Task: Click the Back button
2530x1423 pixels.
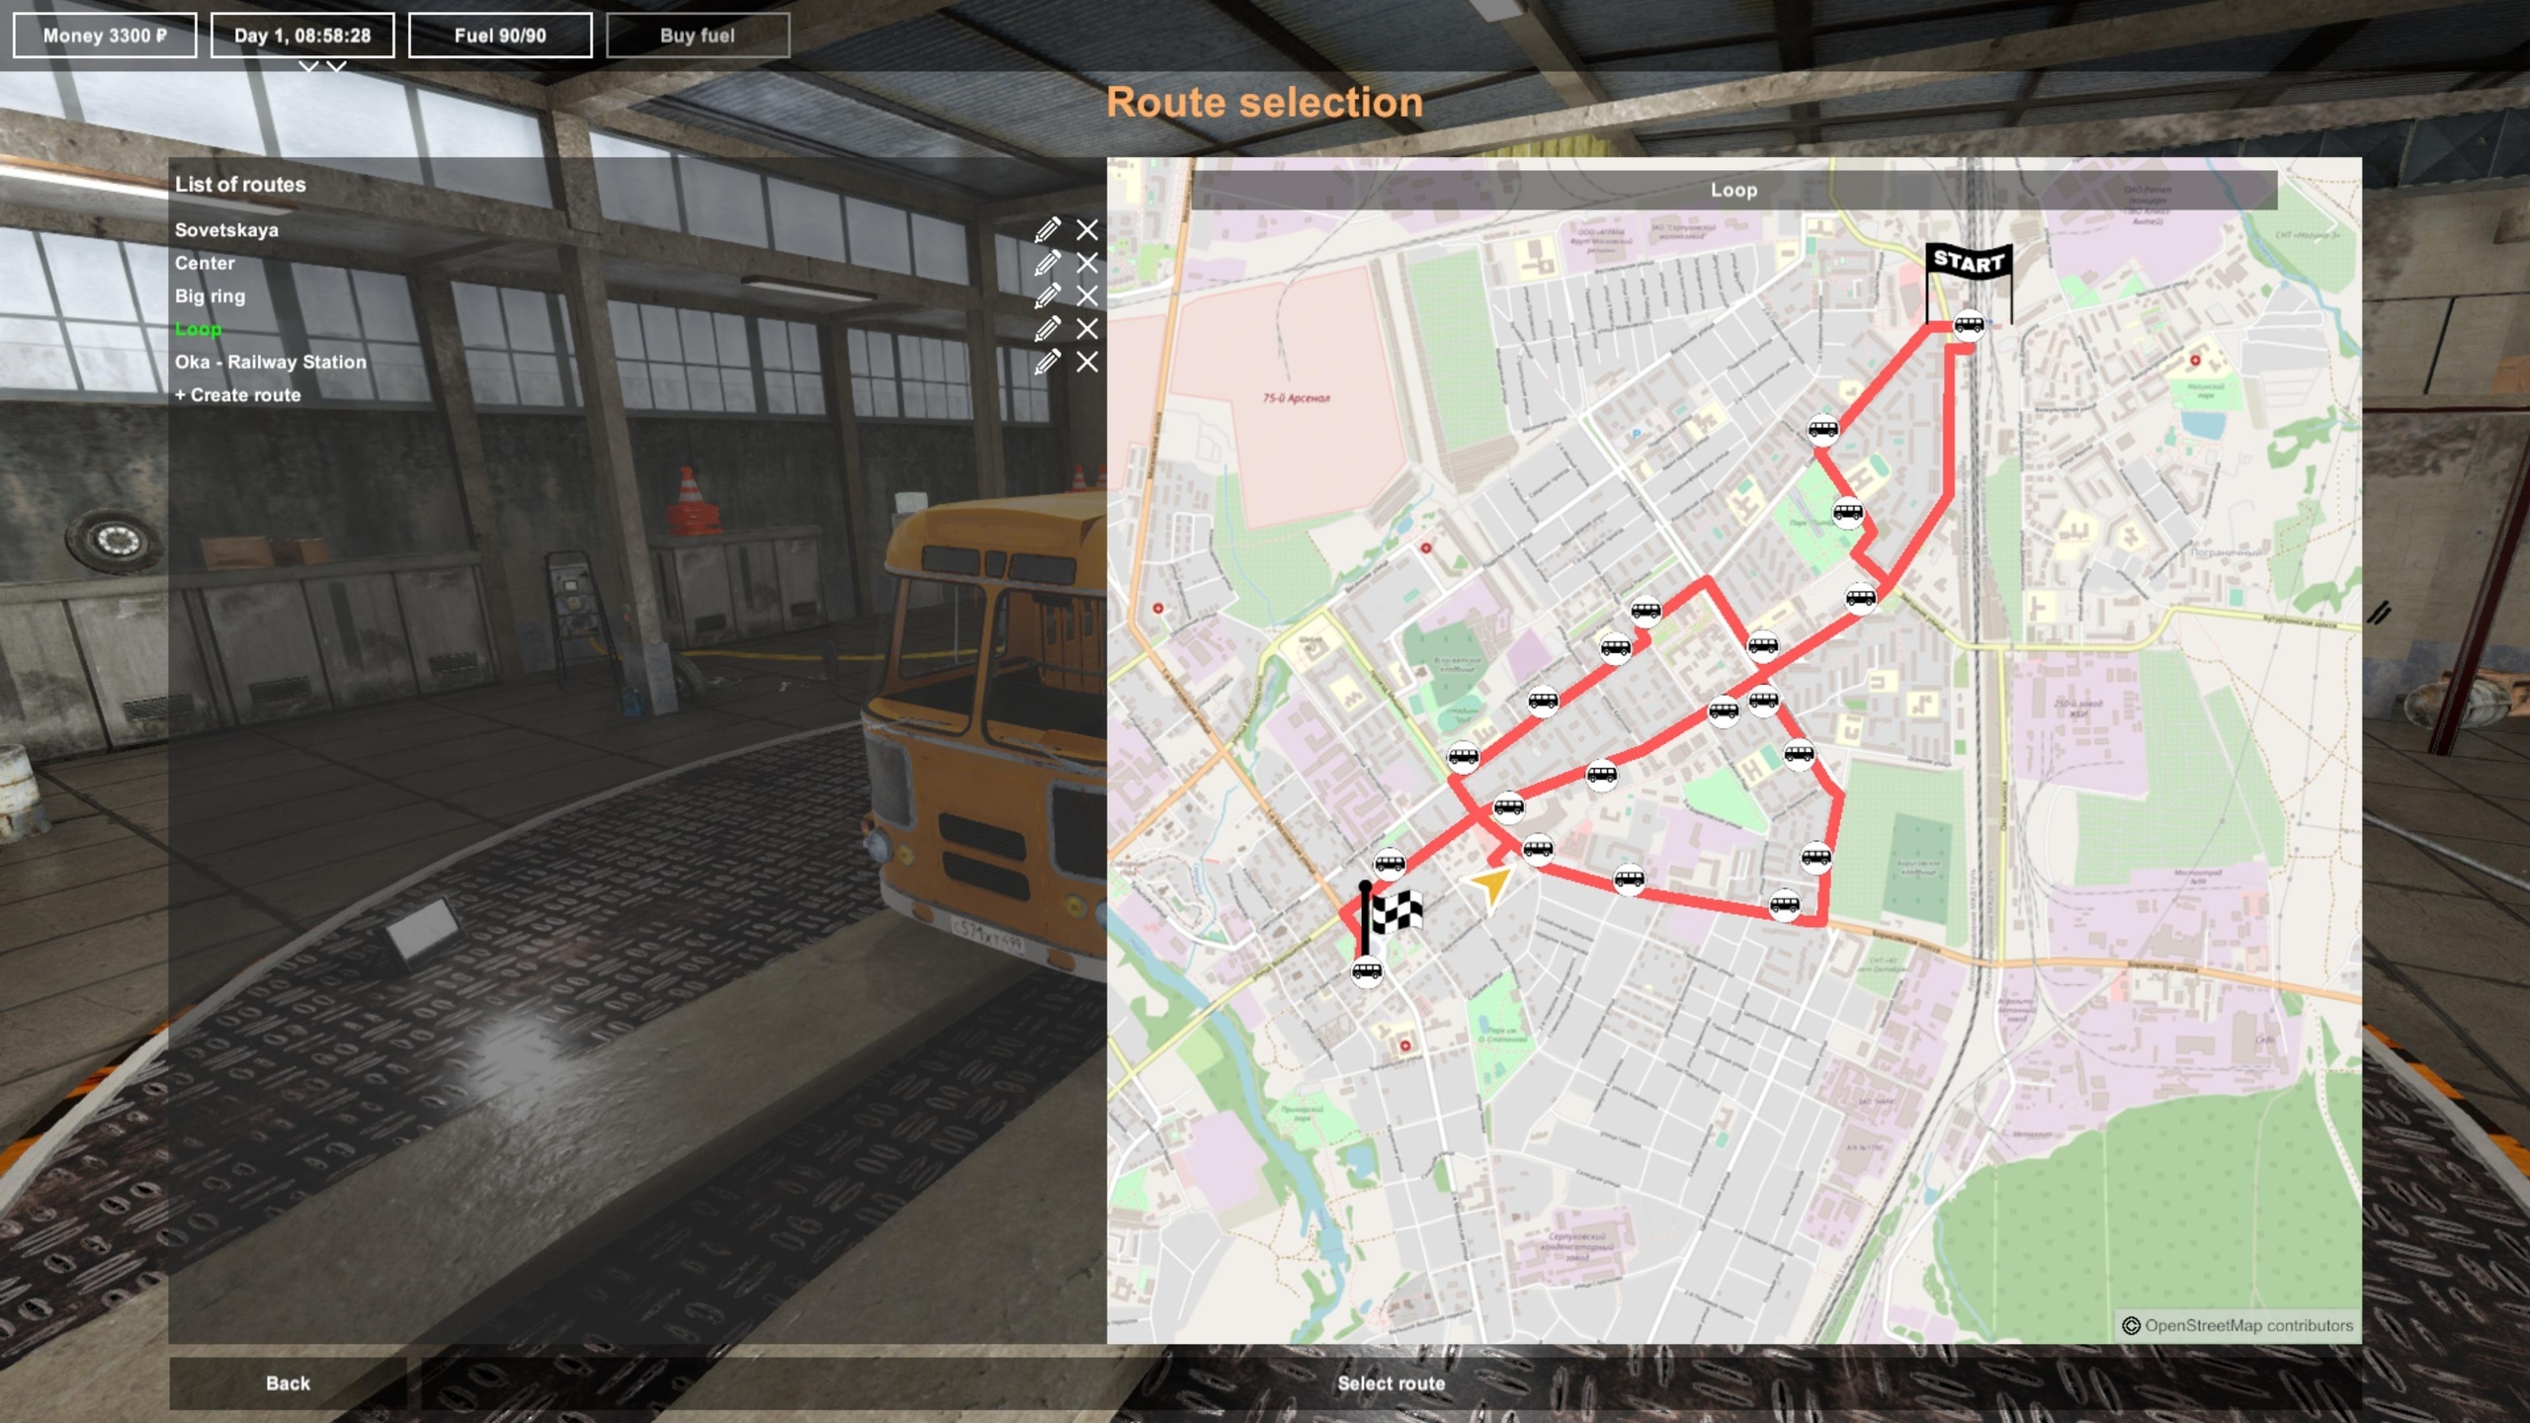Action: click(287, 1381)
